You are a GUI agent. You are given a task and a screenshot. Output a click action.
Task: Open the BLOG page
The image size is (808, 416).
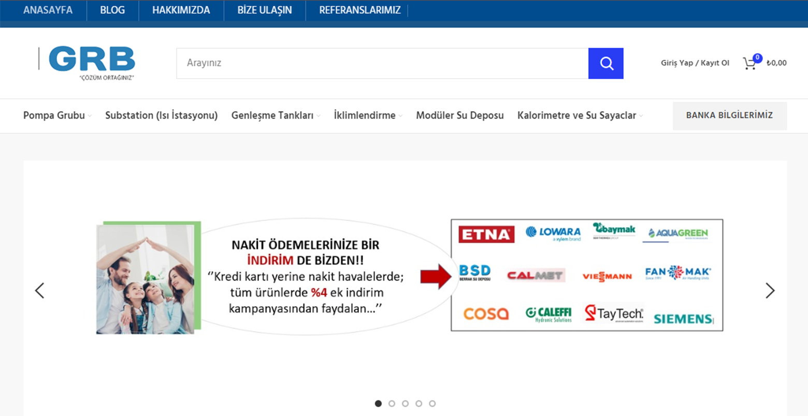(x=112, y=10)
